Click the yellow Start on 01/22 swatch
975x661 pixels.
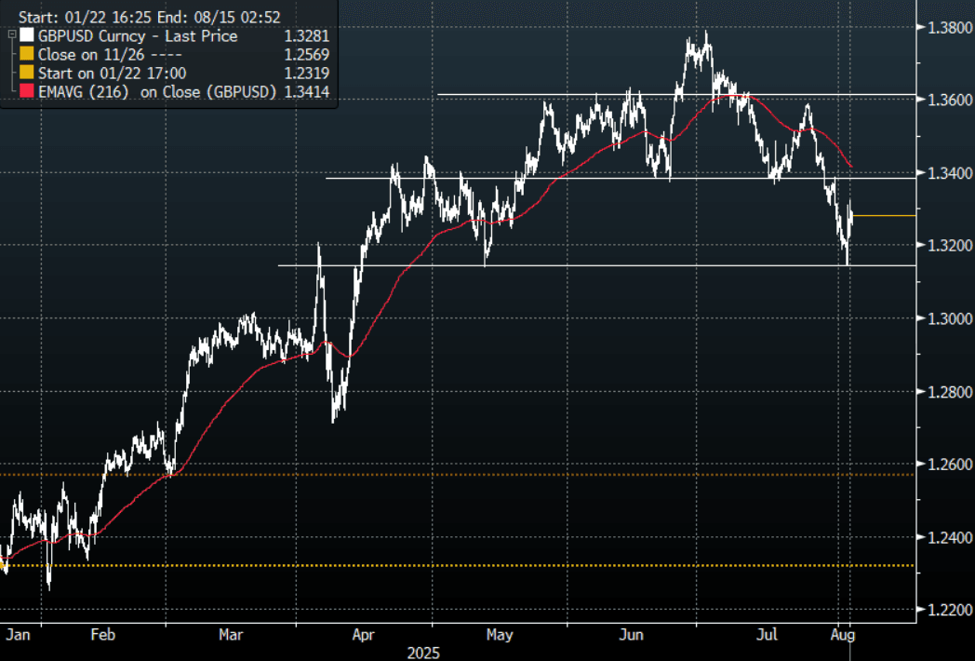pos(25,73)
